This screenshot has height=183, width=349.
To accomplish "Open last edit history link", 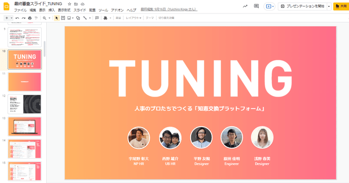I will [169, 9].
